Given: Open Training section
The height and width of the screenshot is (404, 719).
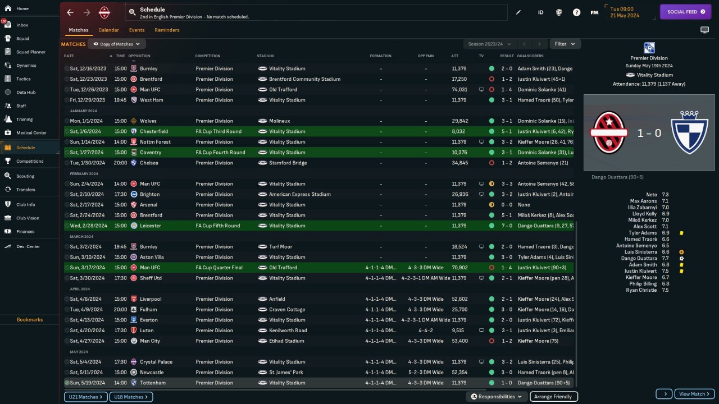Looking at the screenshot, I should 29,120.
